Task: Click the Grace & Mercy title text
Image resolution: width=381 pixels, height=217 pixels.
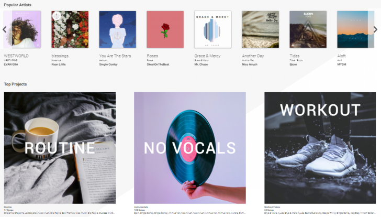Action: (x=207, y=56)
